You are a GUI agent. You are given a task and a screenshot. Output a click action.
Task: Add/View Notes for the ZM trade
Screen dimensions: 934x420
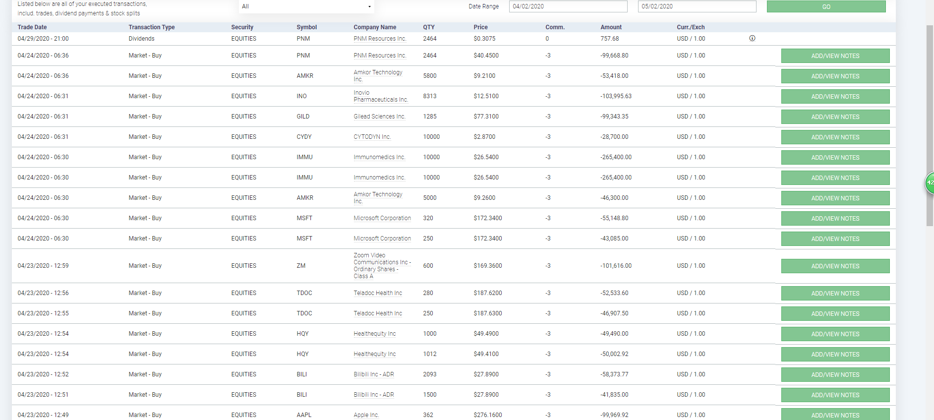[x=835, y=266]
